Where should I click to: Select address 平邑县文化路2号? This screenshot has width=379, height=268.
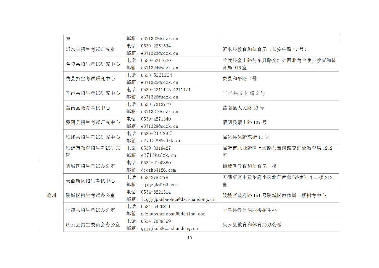click(244, 93)
